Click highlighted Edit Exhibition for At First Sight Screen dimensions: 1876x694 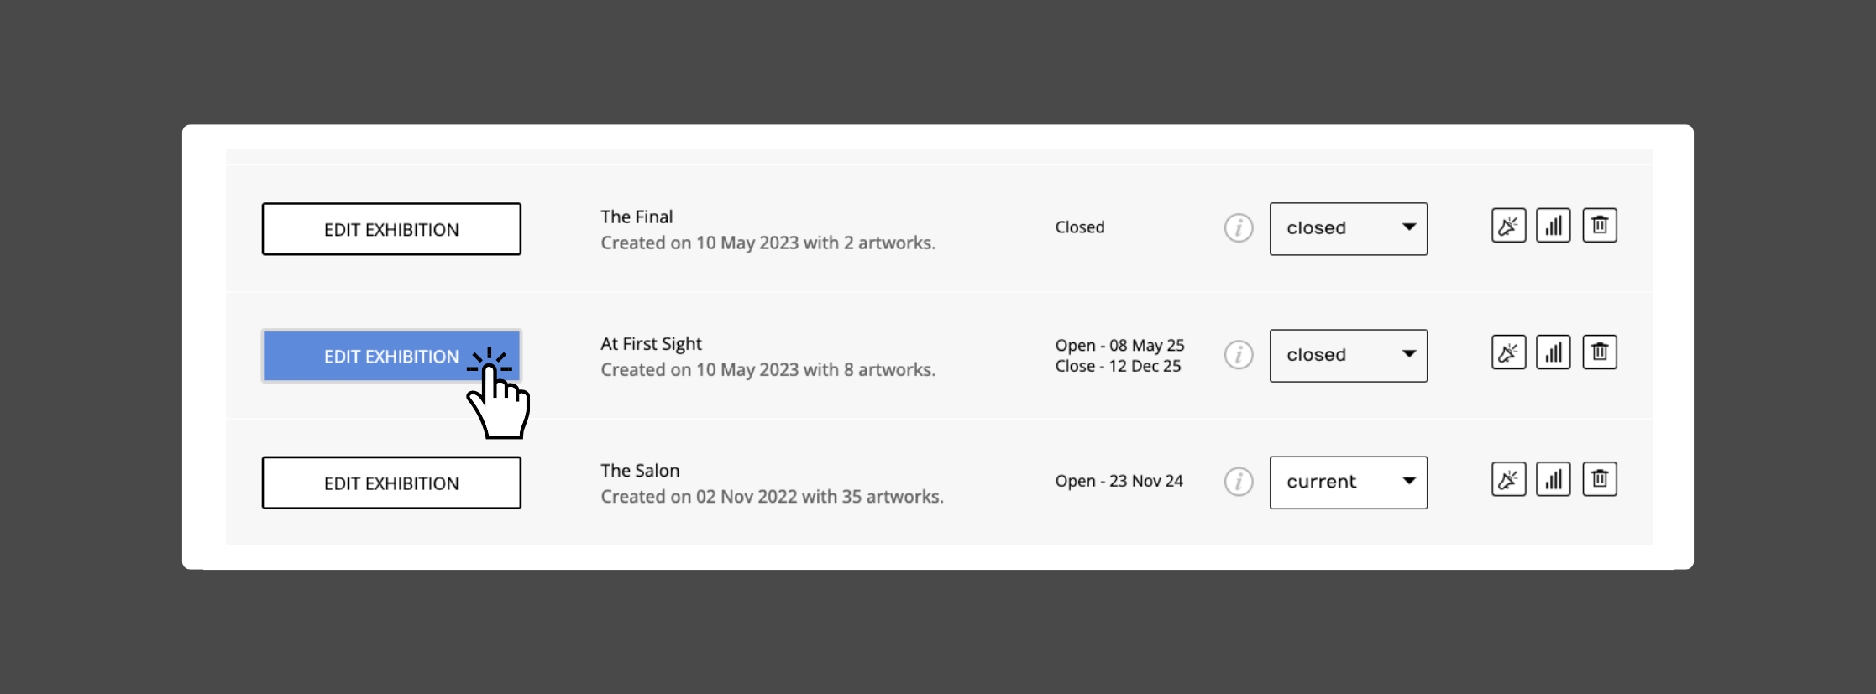coord(391,356)
